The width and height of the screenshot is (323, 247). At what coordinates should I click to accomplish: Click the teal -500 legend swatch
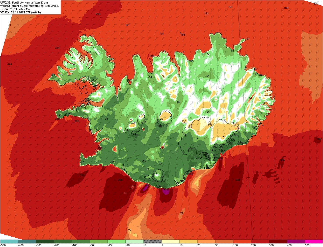[9, 241]
